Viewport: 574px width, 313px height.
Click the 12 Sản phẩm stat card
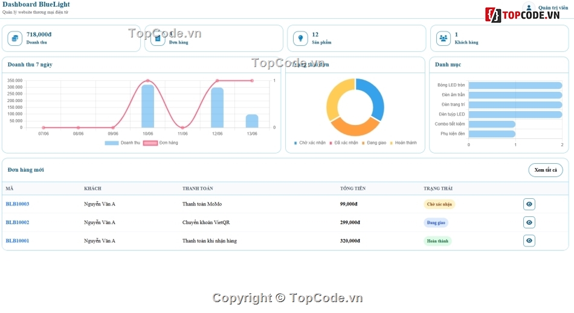(x=356, y=38)
